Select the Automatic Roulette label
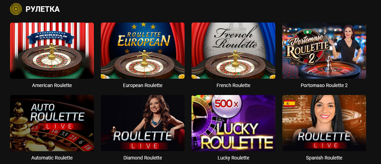The image size is (381, 164). coord(52,158)
